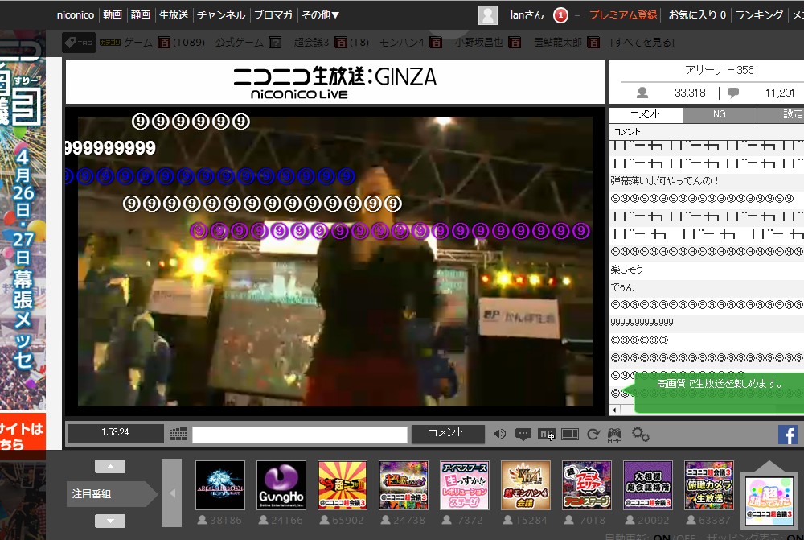
Task: Click the 小野坂昌也 tag link
Action: 478,43
